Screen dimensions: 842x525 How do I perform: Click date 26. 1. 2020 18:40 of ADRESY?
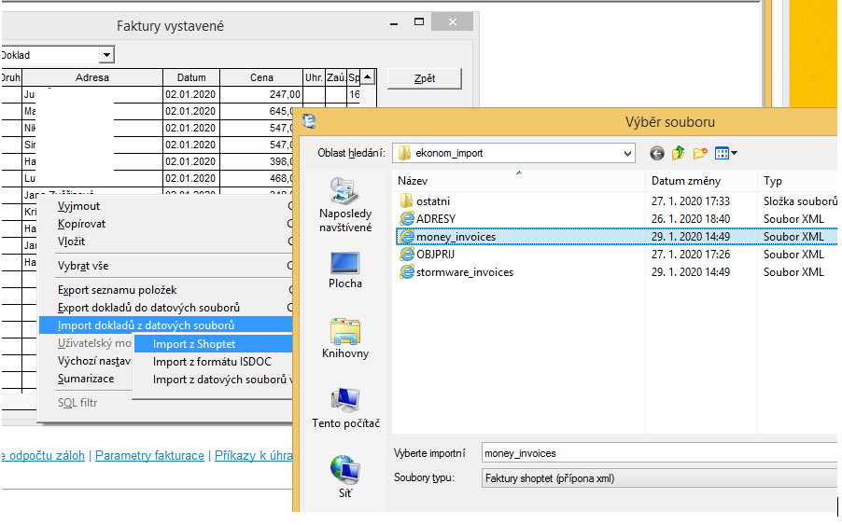click(x=691, y=219)
